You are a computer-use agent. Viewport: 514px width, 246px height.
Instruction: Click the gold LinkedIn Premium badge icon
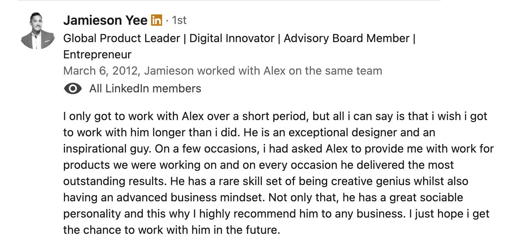point(157,20)
